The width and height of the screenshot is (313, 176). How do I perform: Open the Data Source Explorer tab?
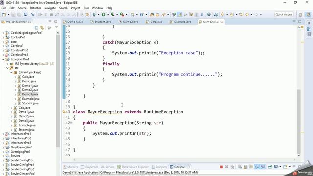tap(133, 167)
